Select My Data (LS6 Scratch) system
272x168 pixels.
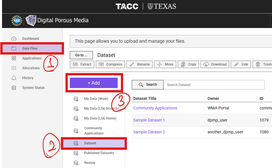102,109
